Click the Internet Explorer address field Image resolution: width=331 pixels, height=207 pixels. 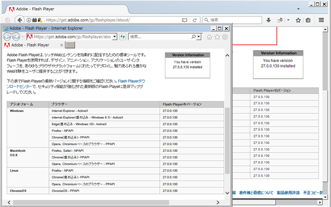coord(72,37)
